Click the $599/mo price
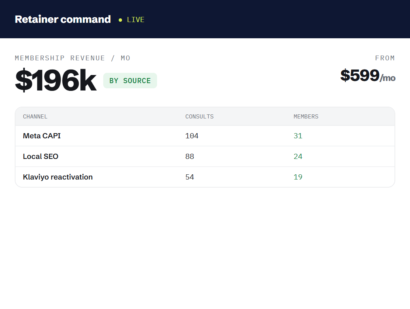The image size is (410, 309). [368, 75]
